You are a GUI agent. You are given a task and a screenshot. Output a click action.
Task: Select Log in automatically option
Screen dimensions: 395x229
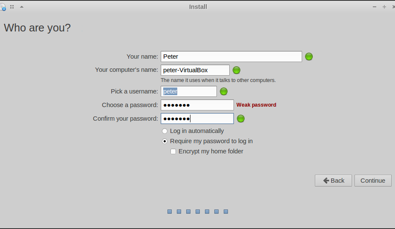pyautogui.click(x=164, y=131)
